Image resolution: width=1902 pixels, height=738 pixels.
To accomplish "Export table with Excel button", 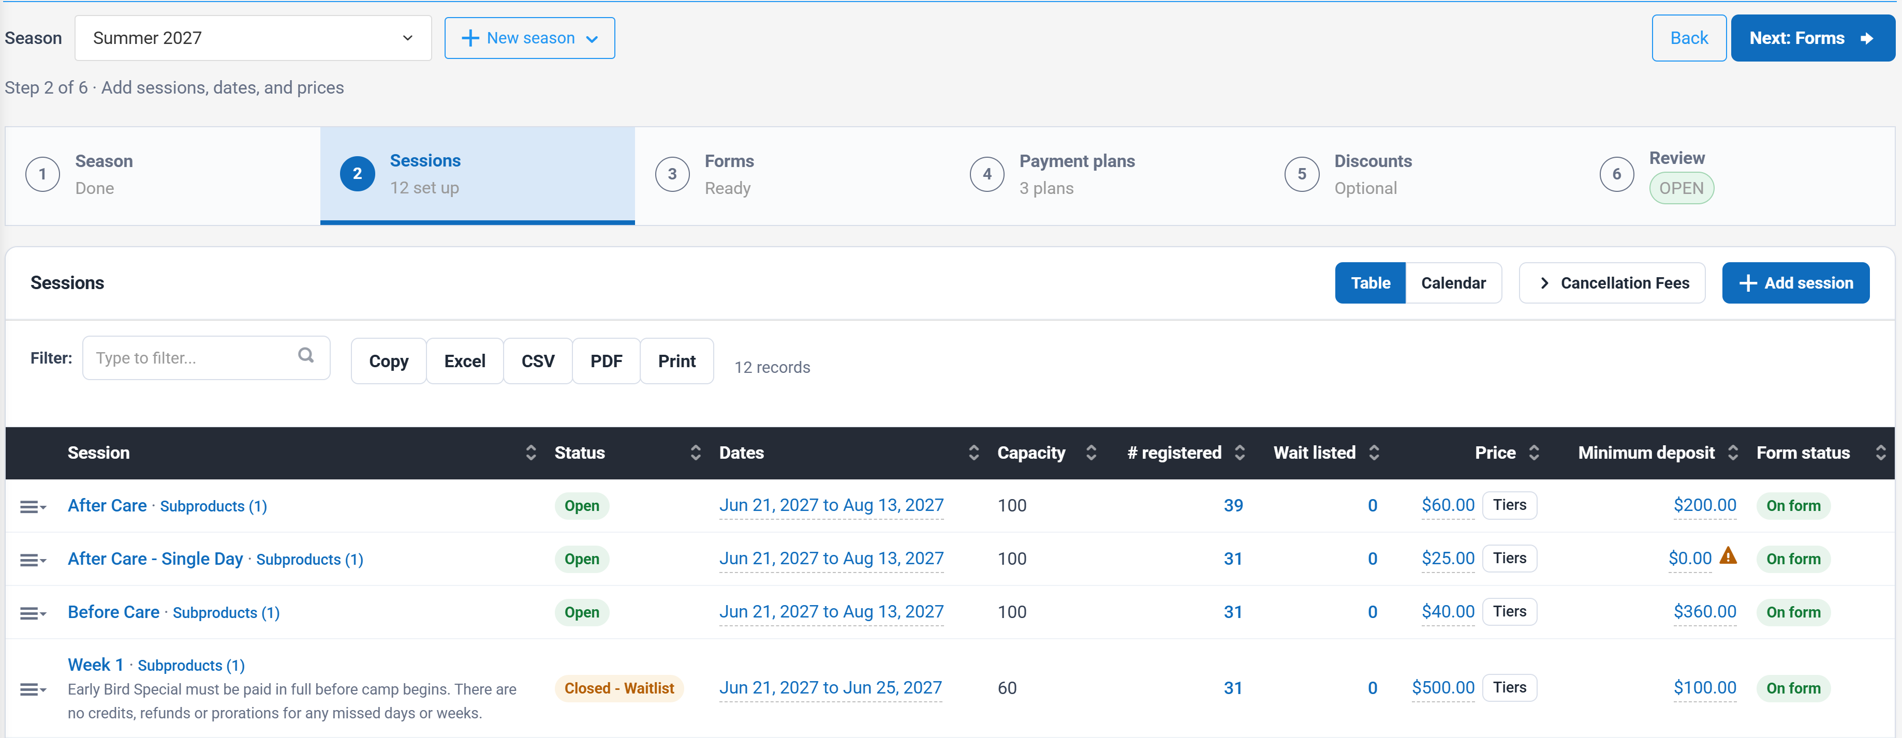I will [x=464, y=361].
